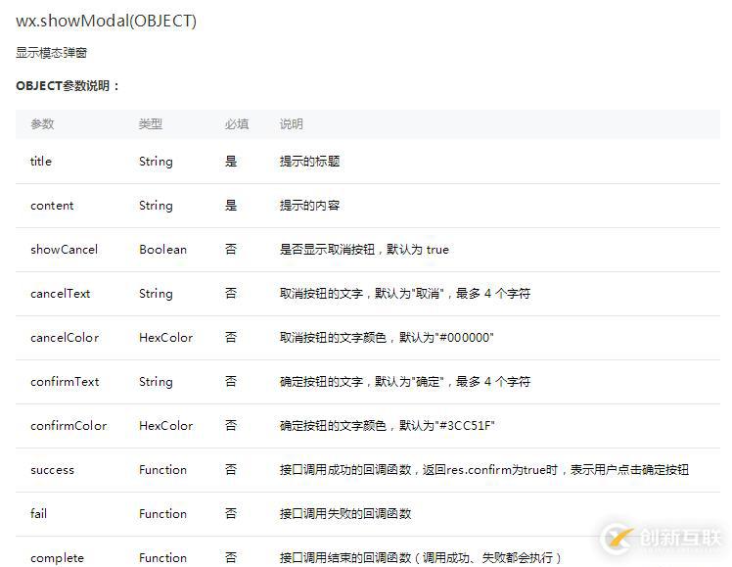Screen dimensions: 732x567
Task: Click the 类型 column header
Action: (x=151, y=124)
